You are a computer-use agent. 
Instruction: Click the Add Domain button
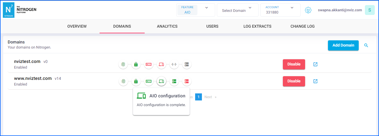343,45
